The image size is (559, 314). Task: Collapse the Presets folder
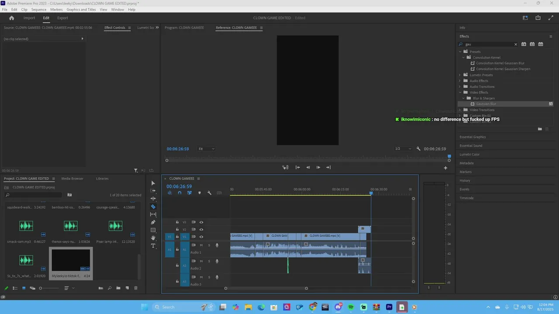click(460, 51)
